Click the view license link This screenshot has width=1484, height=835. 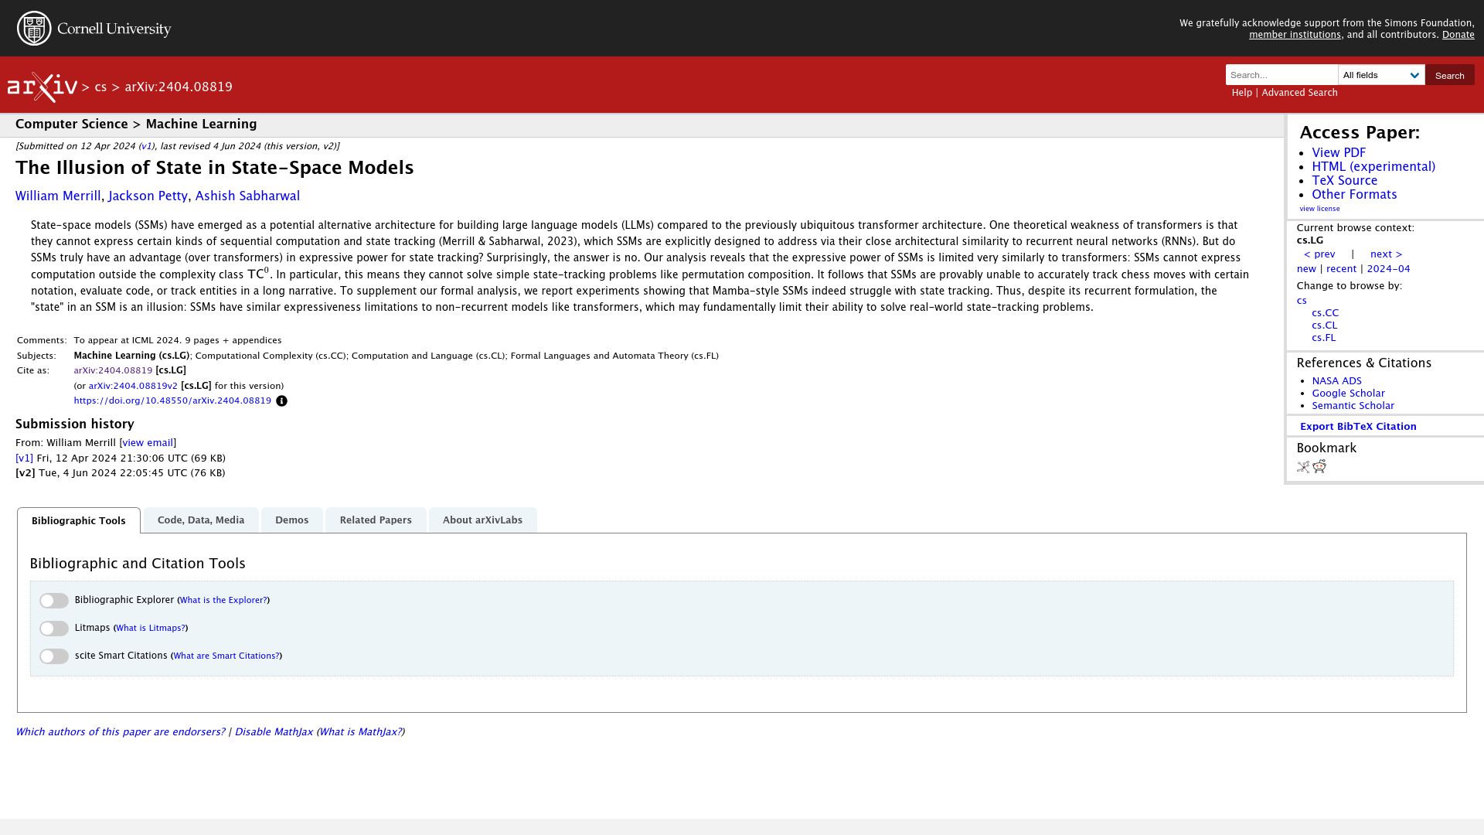click(x=1319, y=209)
